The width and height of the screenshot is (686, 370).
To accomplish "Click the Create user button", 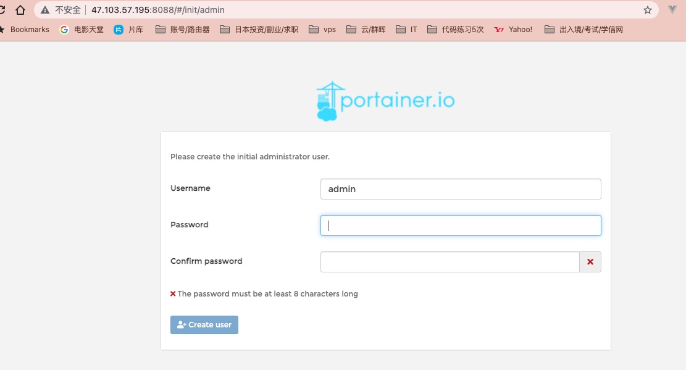I will [204, 325].
